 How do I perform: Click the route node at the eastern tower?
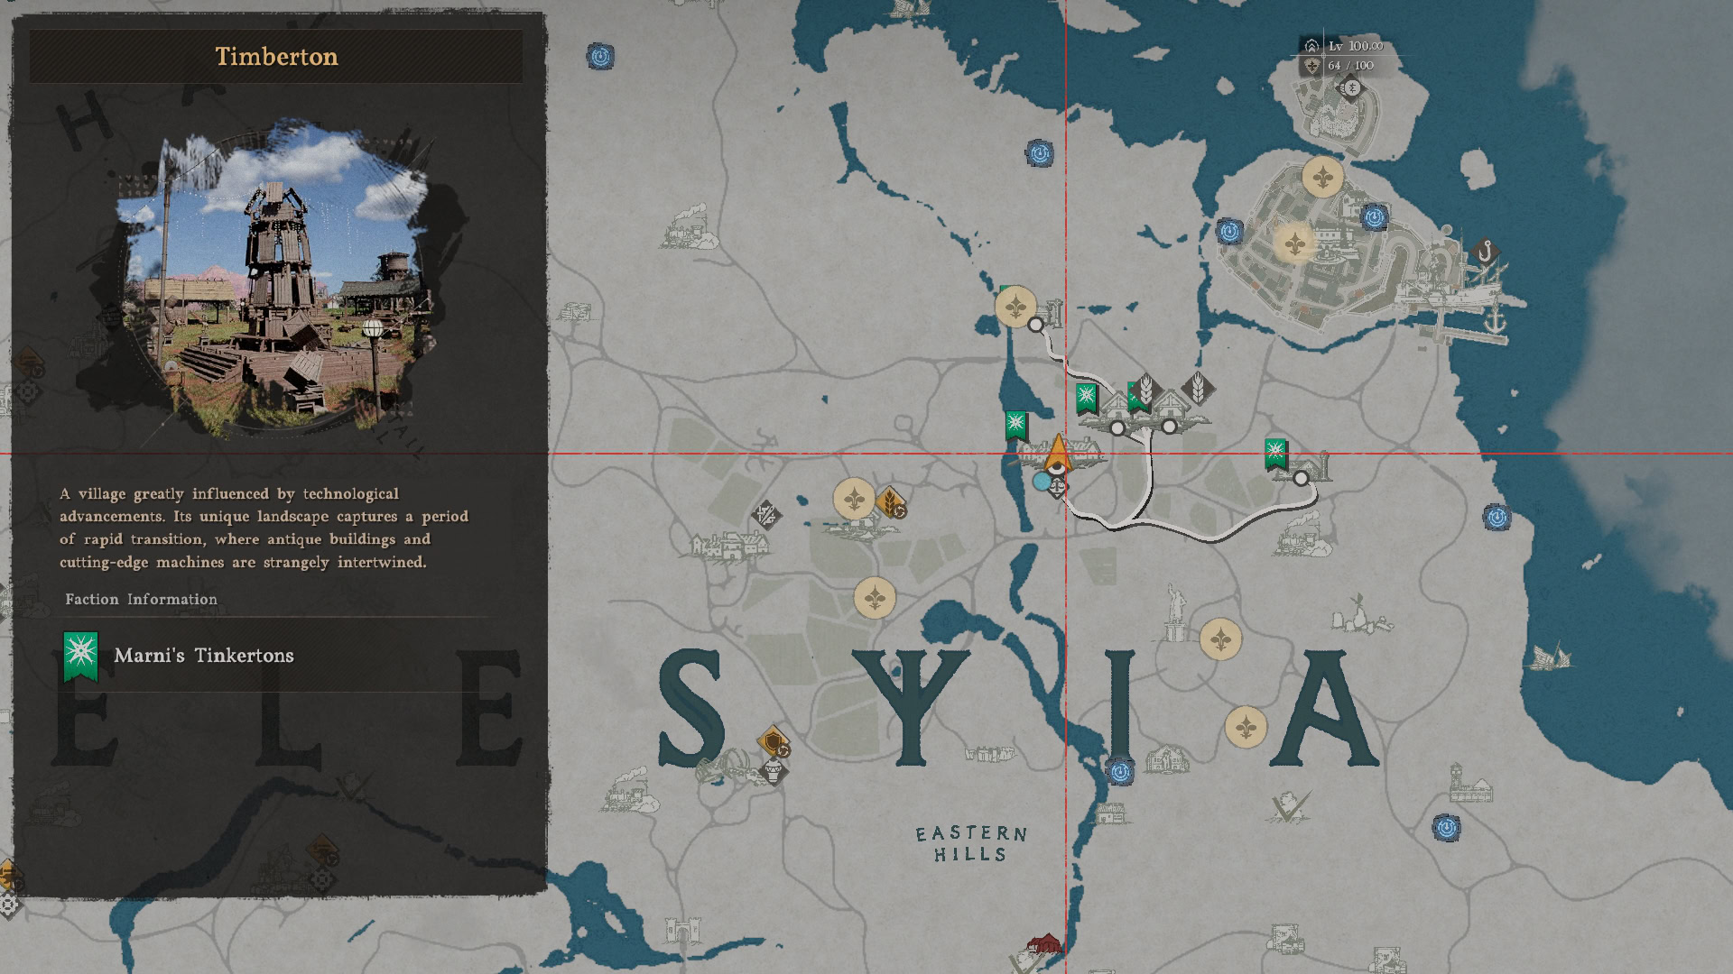click(1301, 479)
